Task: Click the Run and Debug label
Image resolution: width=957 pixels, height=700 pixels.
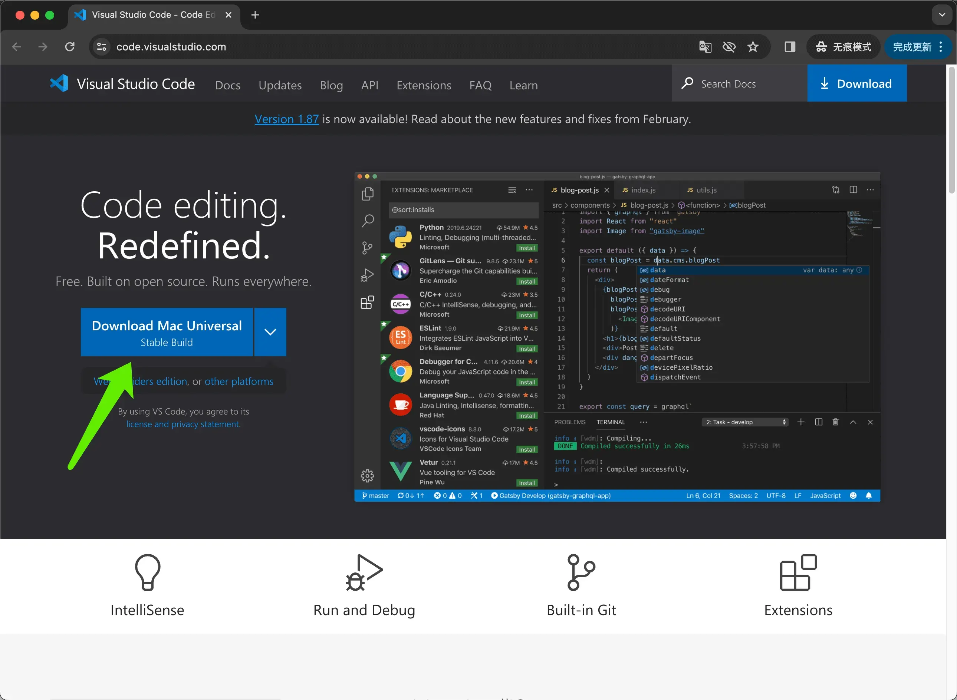Action: 364,610
